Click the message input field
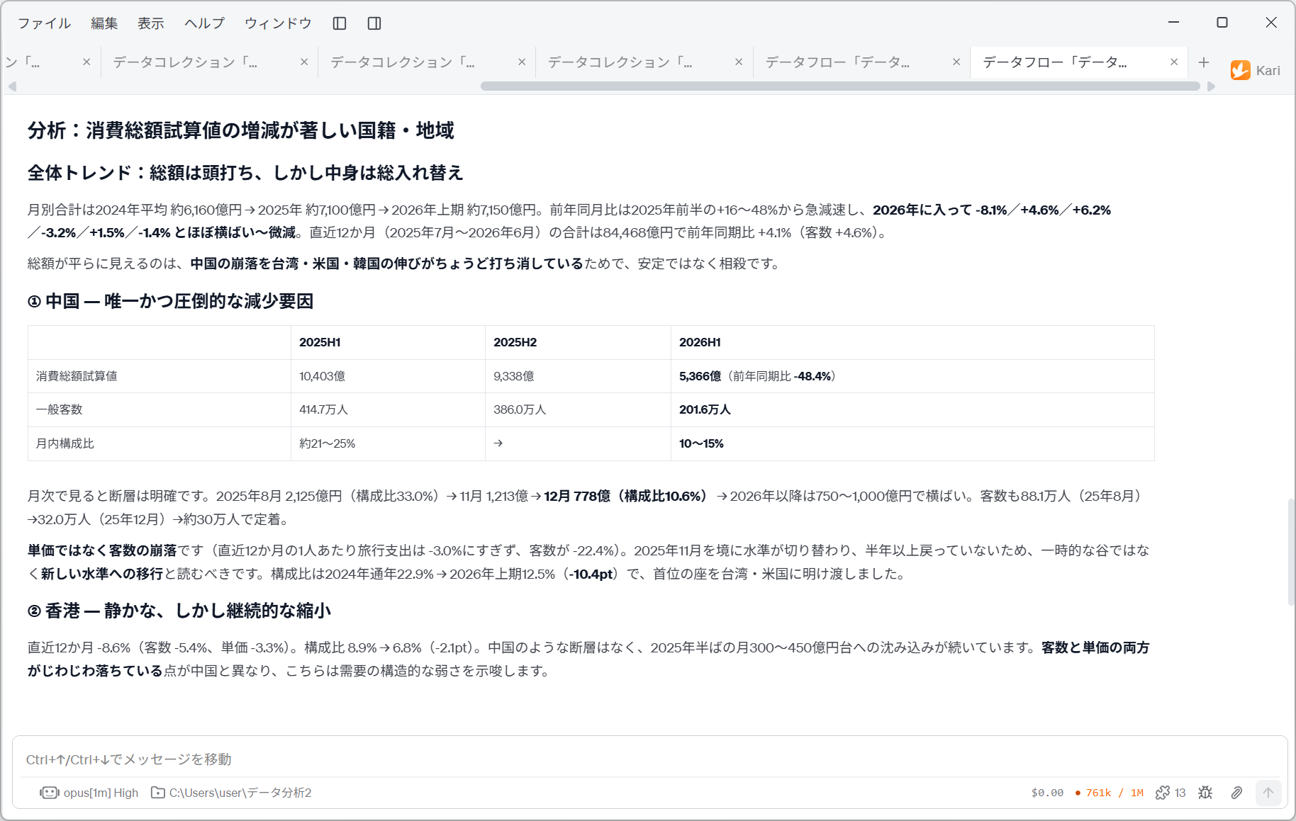Viewport: 1296px width, 821px height. (x=649, y=759)
